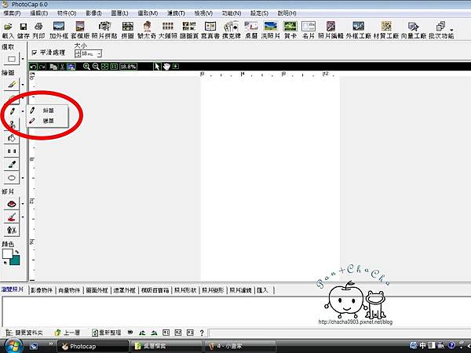Expand the top toolbar overflow arrow
Screen dimensions: 471x353
[451, 30]
